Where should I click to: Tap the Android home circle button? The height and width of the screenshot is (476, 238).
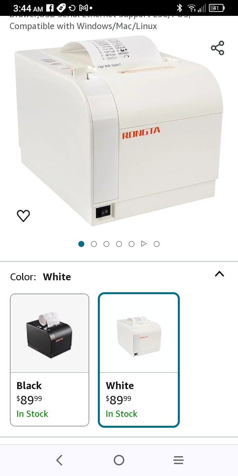point(119,460)
